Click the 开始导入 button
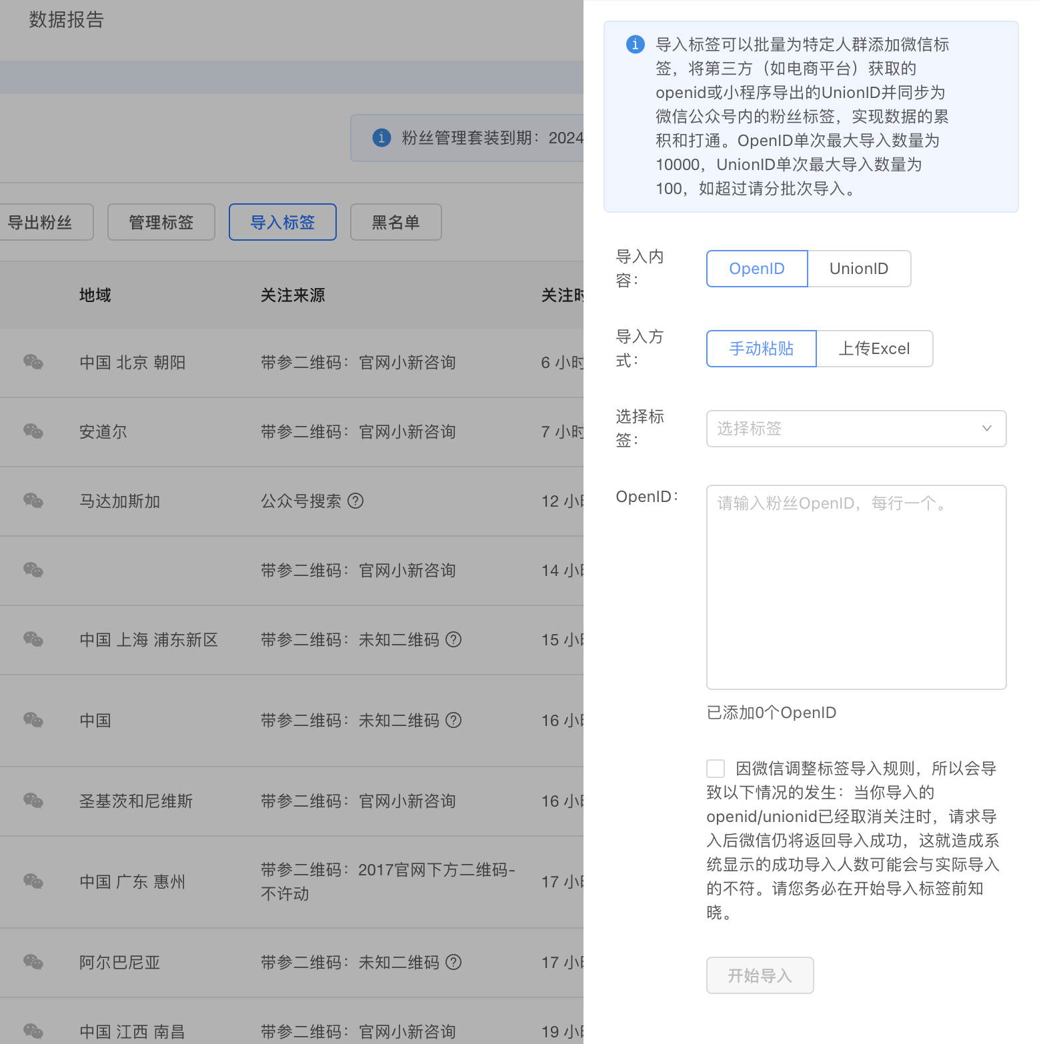The image size is (1039, 1044). click(x=760, y=975)
